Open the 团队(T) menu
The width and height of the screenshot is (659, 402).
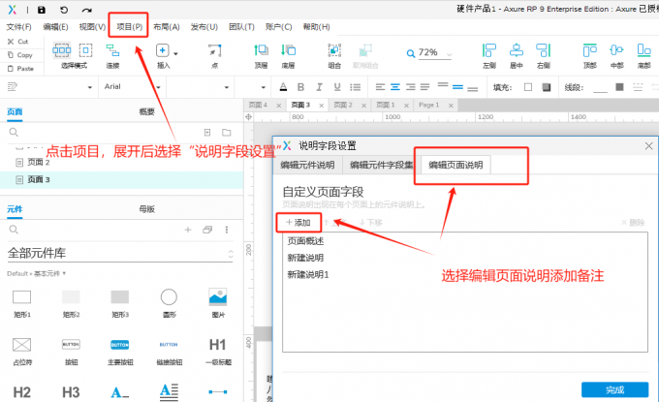point(241,27)
